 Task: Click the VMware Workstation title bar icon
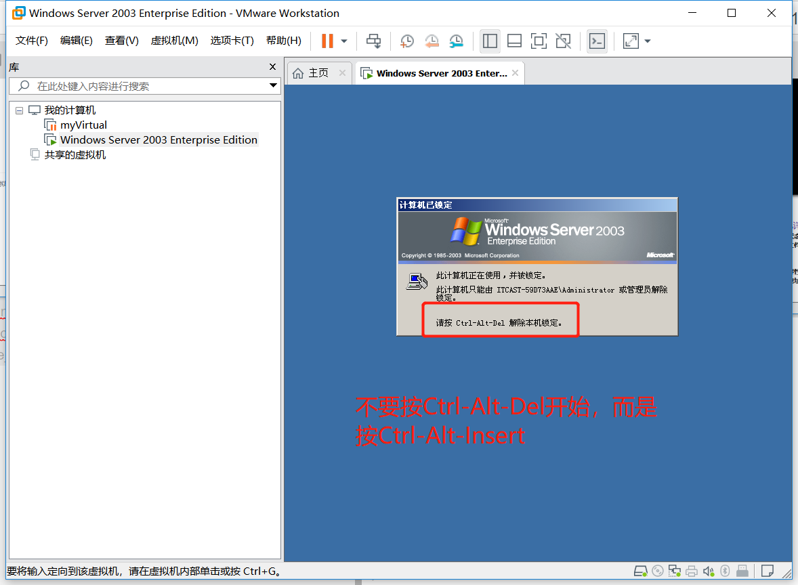tap(18, 14)
